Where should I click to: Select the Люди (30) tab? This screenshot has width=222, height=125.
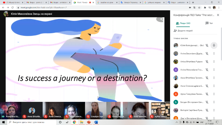click(183, 23)
